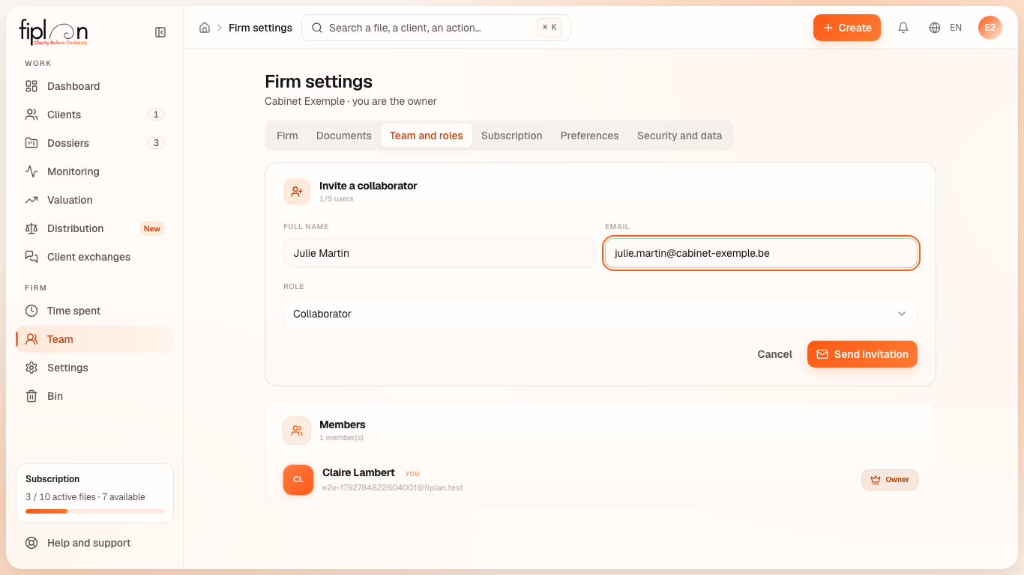Click the Dashboard grid icon
Image resolution: width=1024 pixels, height=575 pixels.
pos(31,86)
